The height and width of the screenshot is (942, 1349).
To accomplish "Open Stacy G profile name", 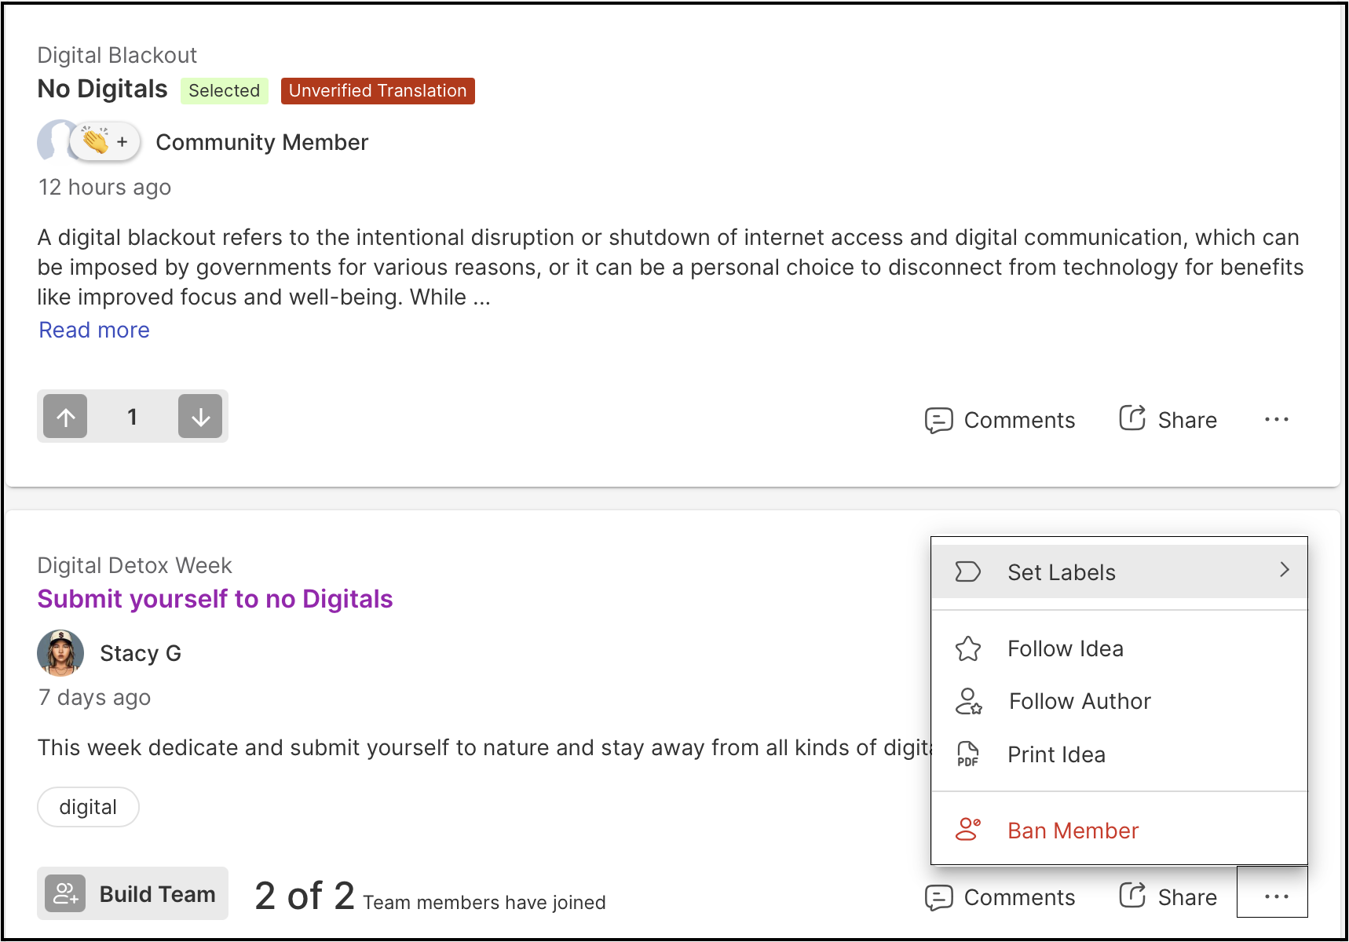I will pyautogui.click(x=141, y=653).
